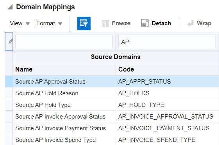Select the Source AP Hold Type row
The width and height of the screenshot is (219, 145).
tap(112, 105)
